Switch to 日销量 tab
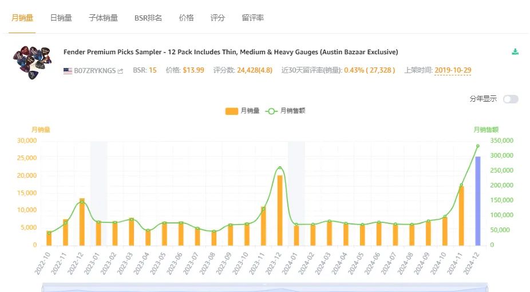 pos(61,18)
